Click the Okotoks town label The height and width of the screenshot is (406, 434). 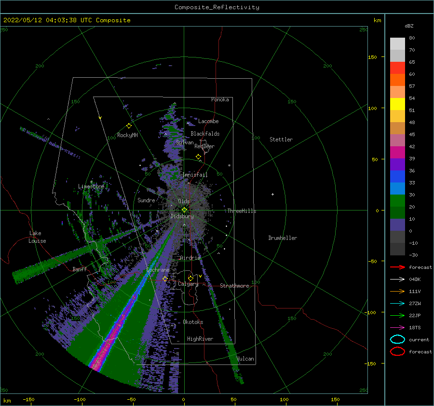click(193, 322)
